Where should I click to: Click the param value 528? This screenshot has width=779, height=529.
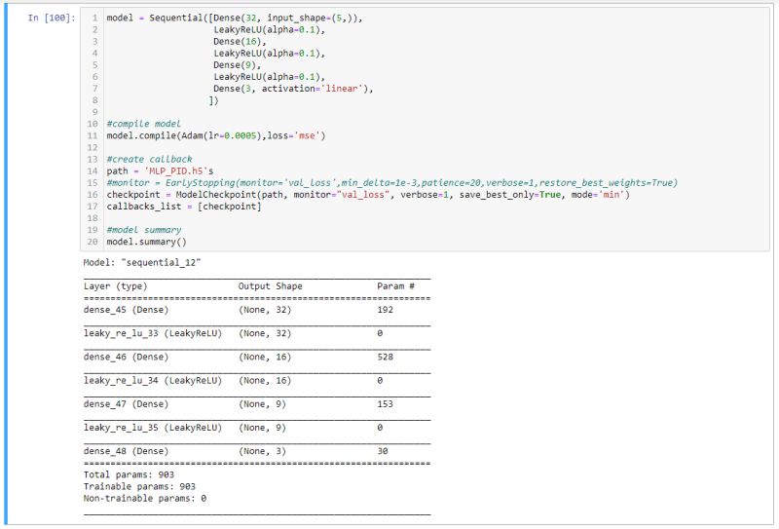pyautogui.click(x=385, y=357)
